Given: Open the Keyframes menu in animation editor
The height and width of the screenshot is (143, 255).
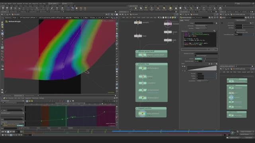Looking at the screenshot, I should point(28,98).
